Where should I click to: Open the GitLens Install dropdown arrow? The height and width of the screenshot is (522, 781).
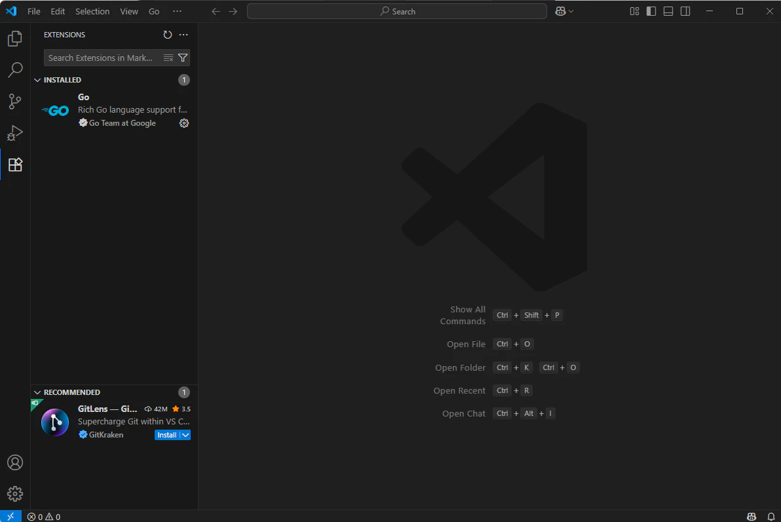click(185, 435)
